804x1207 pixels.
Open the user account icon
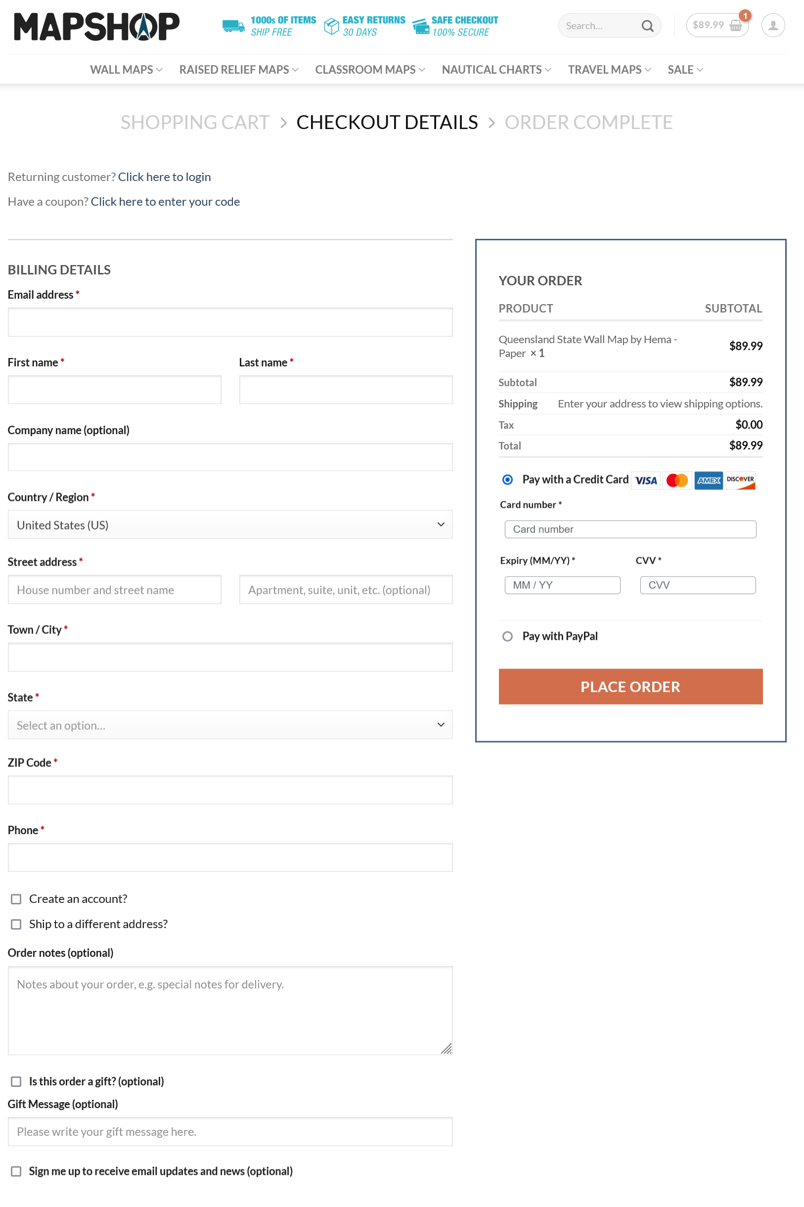click(773, 26)
